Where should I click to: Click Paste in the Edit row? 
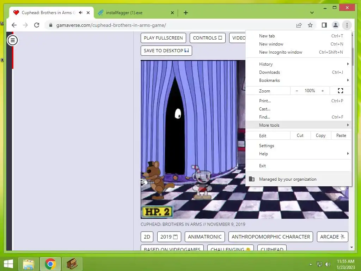(x=341, y=135)
